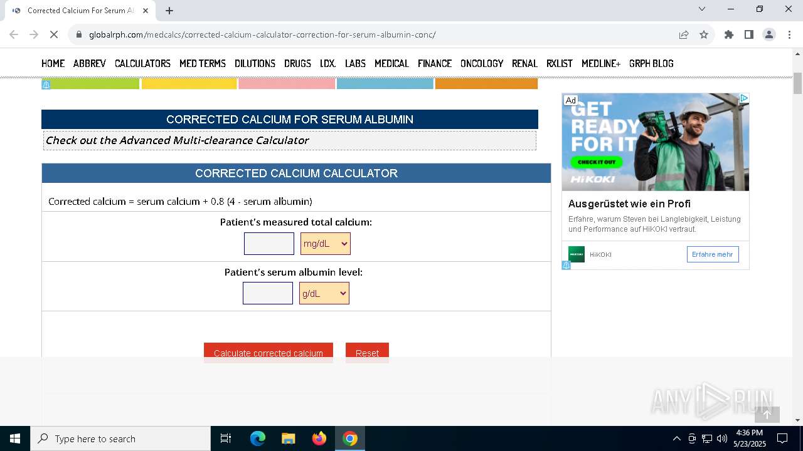Open a new browser tab
803x451 pixels.
click(x=169, y=11)
